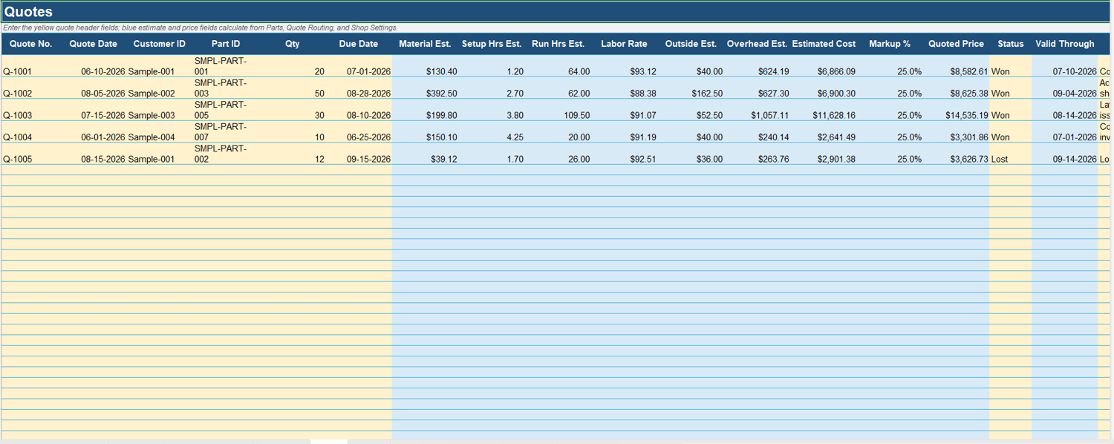Click the Part ID column header
Viewport: 1114px width, 444px height.
[x=226, y=44]
